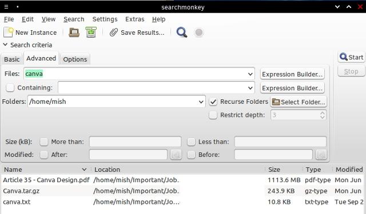
Task: Open the Extras menu
Action: (135, 19)
